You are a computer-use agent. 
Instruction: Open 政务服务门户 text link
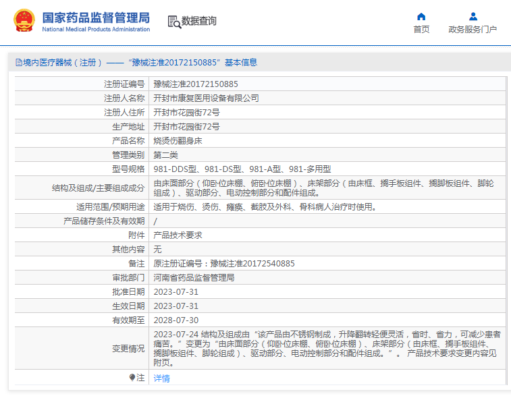(473, 29)
